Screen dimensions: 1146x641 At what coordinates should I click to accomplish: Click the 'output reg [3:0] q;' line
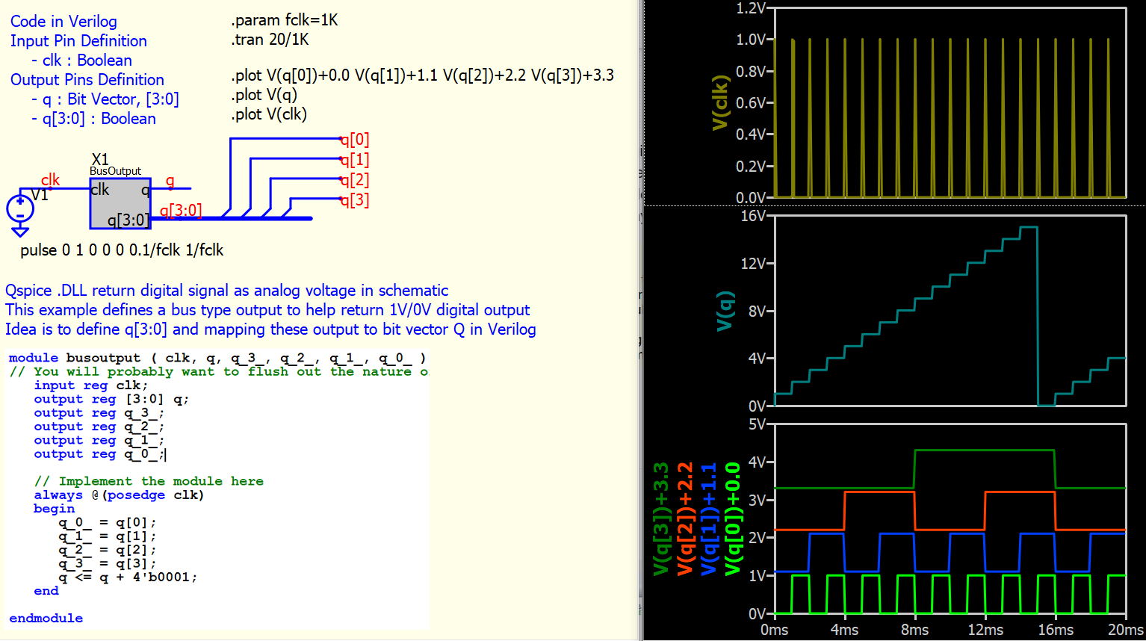tap(111, 399)
